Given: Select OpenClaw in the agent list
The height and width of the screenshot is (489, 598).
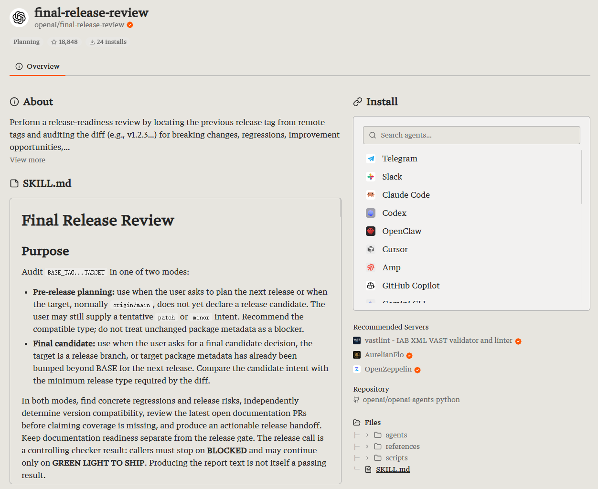Looking at the screenshot, I should click(x=471, y=231).
